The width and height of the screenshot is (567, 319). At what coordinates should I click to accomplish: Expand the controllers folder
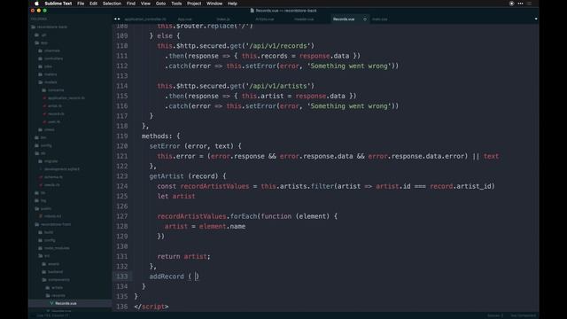(50, 58)
